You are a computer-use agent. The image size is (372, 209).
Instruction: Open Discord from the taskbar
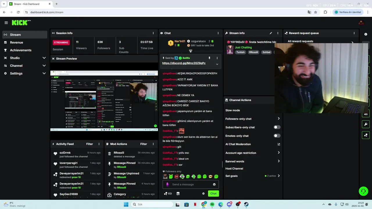point(229,204)
